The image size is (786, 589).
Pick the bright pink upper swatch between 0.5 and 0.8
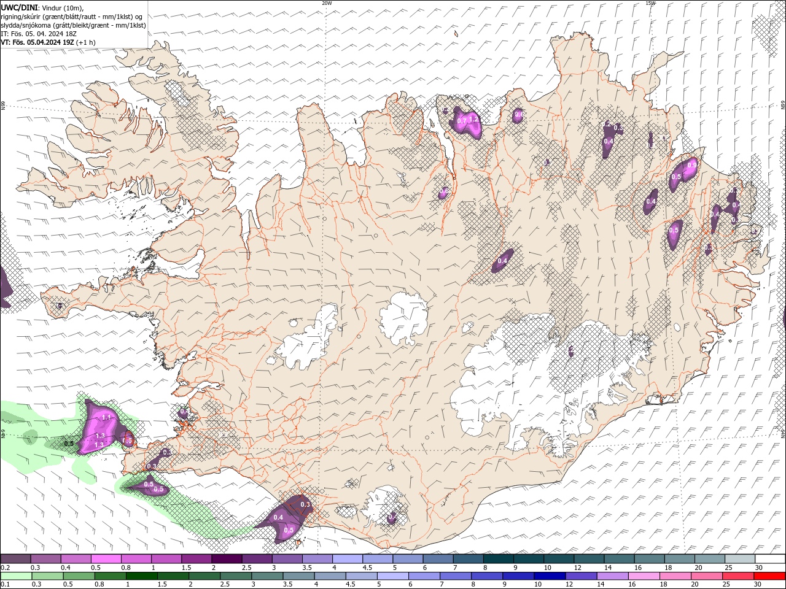click(x=106, y=559)
